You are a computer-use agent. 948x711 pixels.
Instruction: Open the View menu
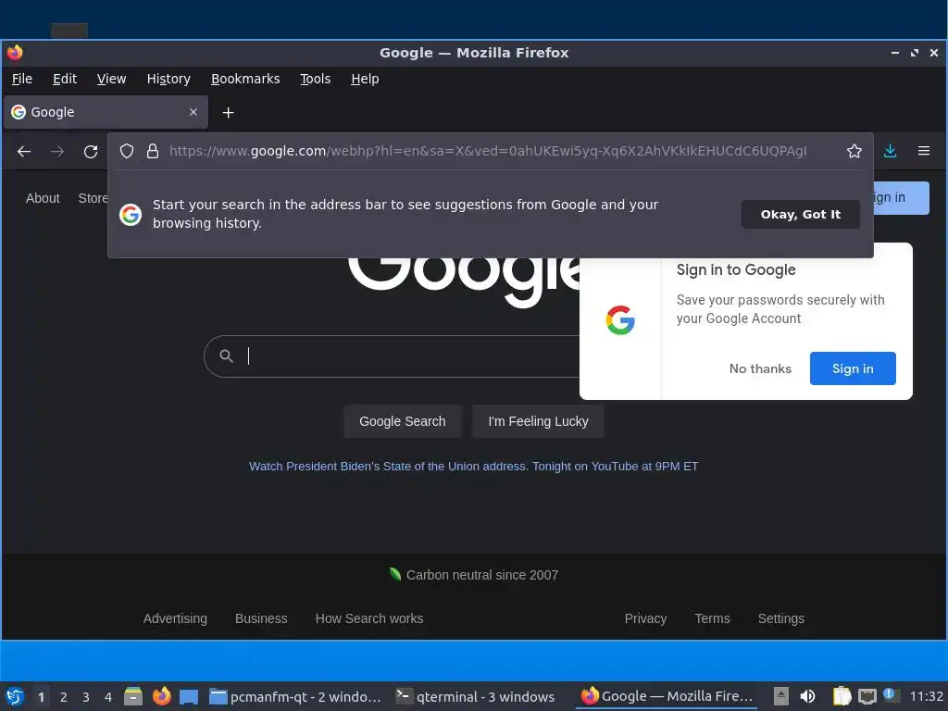point(111,79)
